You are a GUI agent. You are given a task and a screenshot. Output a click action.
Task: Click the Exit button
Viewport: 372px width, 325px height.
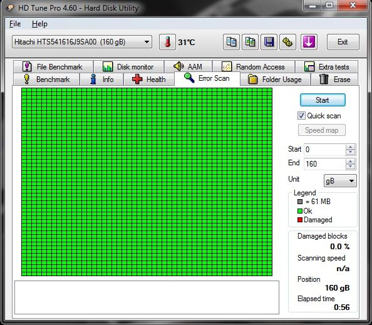[x=343, y=42]
